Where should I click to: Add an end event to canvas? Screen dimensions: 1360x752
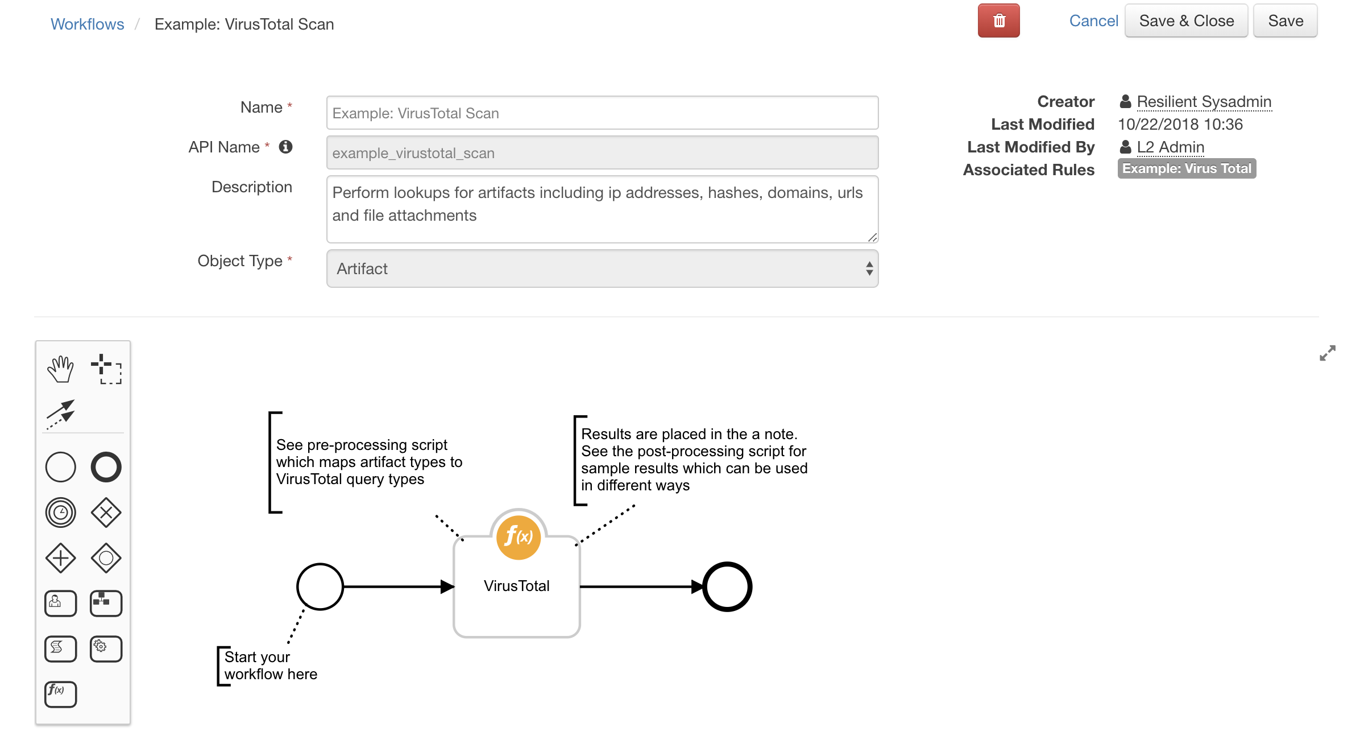106,466
